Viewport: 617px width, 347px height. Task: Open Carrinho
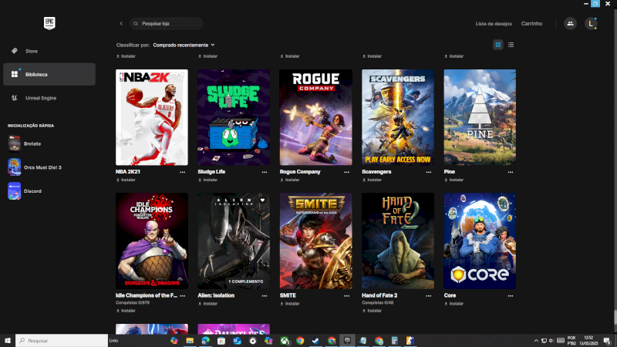pyautogui.click(x=531, y=24)
